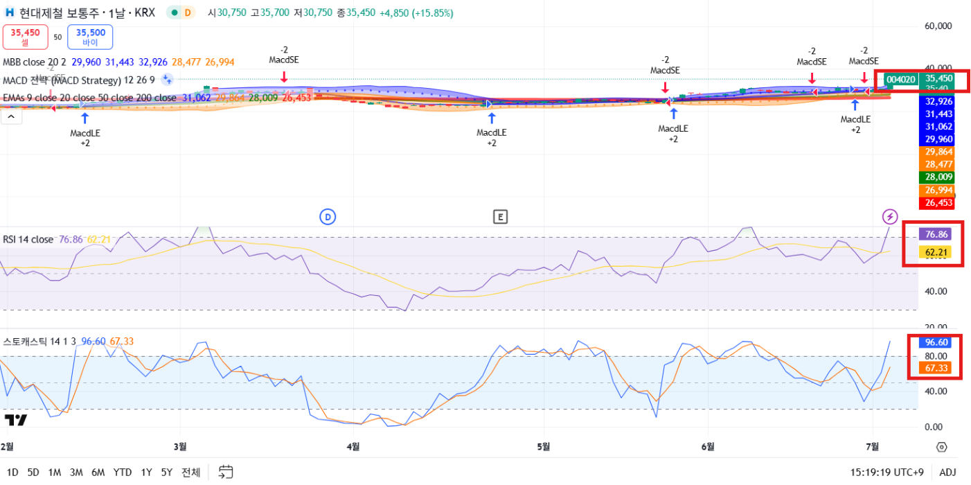
Task: Click the green 28,009 price axis label
Action: 936,177
